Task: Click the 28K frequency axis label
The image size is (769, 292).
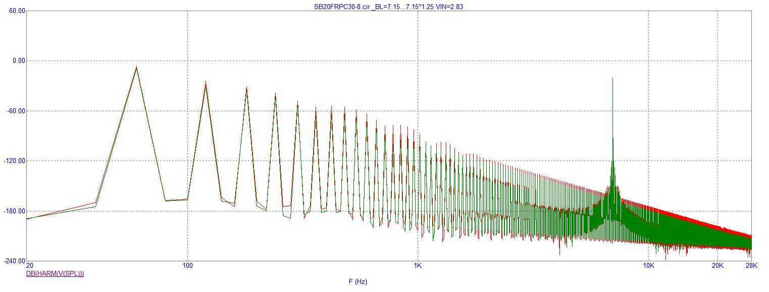Action: tap(751, 266)
